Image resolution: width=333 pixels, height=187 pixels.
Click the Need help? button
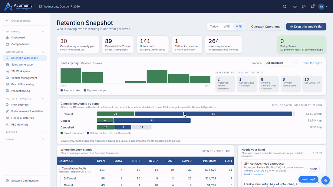click(308, 179)
